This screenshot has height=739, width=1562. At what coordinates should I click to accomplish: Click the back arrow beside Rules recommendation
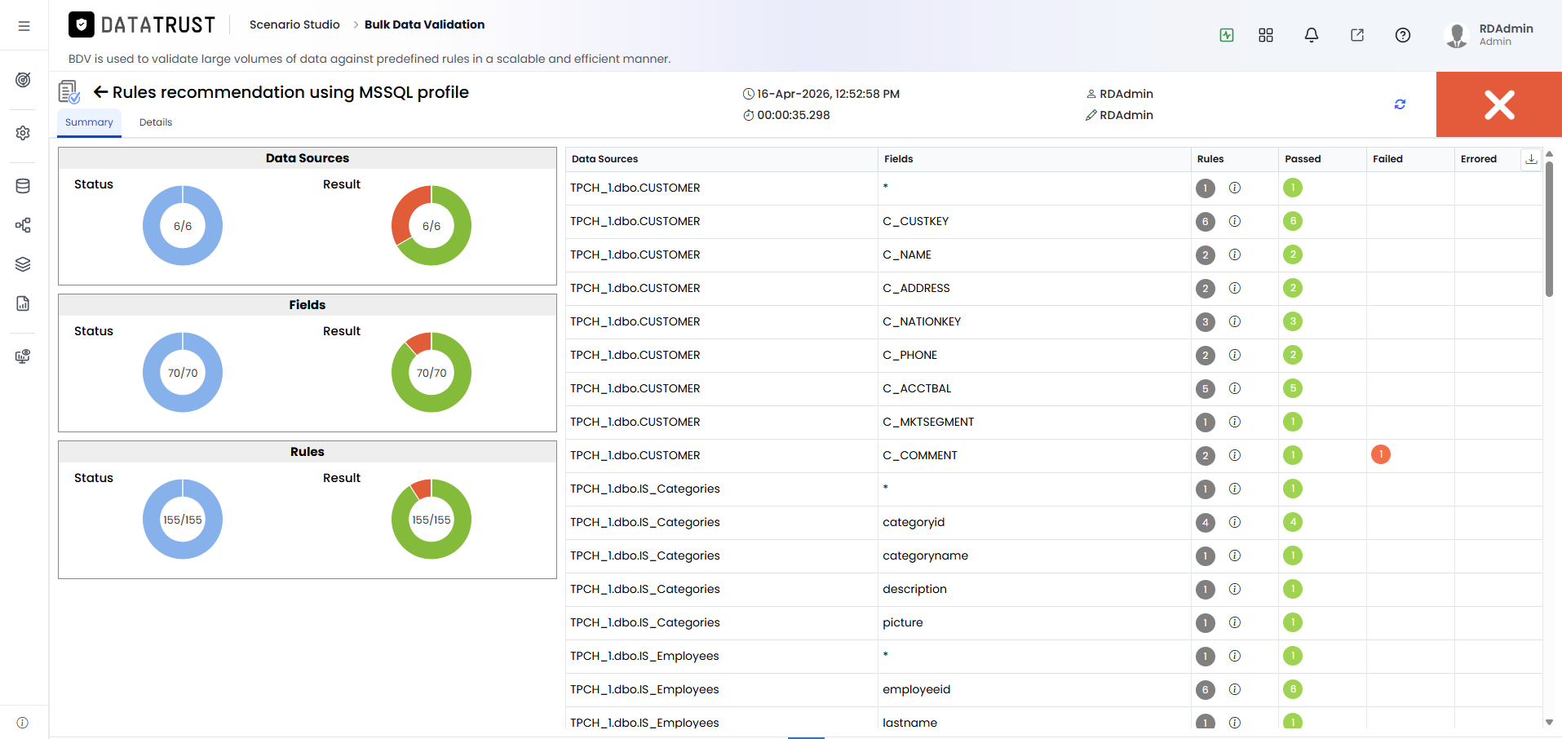tap(100, 92)
